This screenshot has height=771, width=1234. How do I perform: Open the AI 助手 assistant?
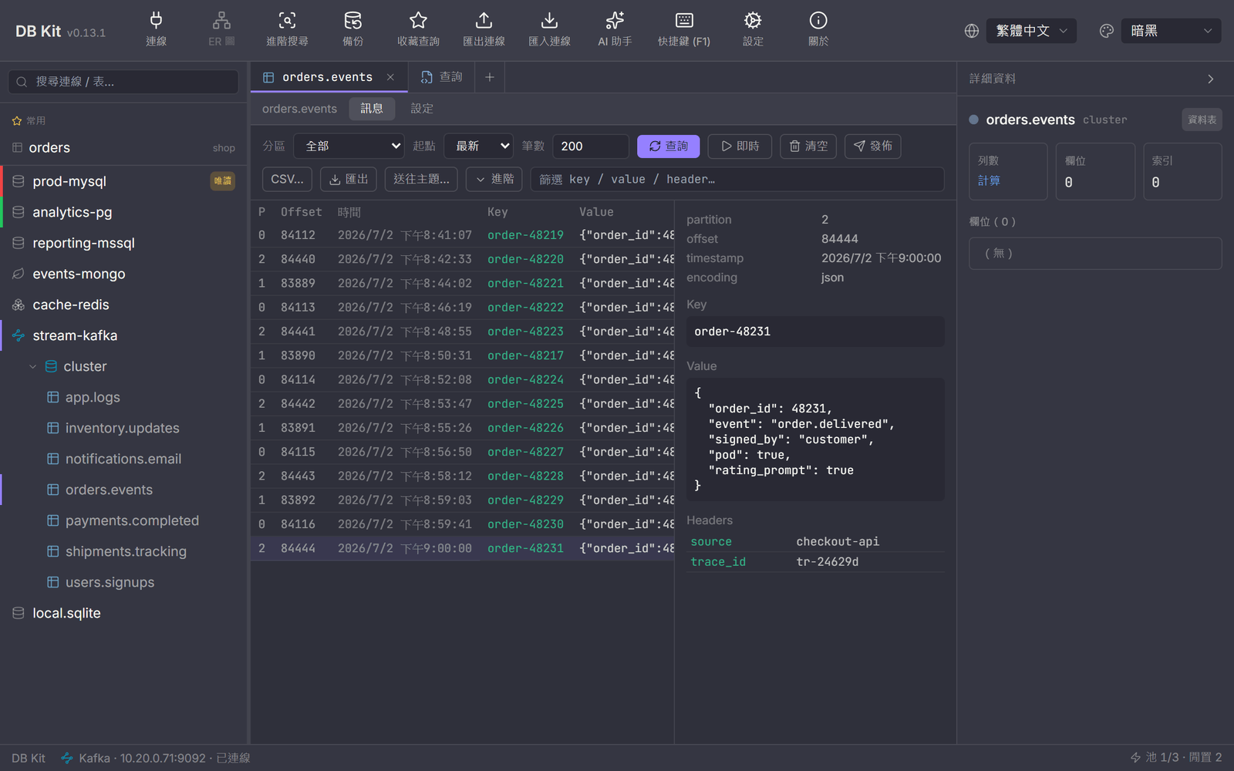[615, 30]
